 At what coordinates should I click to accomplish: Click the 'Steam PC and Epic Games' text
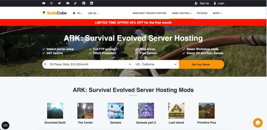tap(205, 53)
